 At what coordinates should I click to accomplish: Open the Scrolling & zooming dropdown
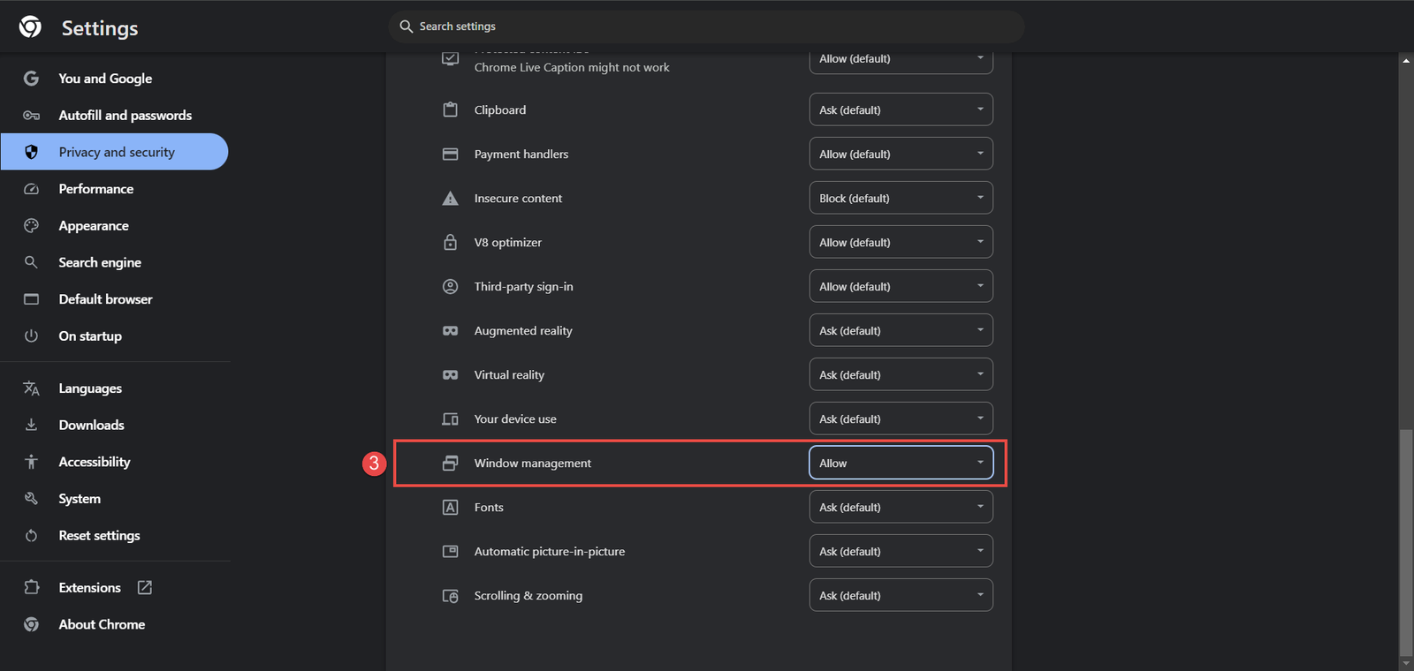[x=900, y=594]
